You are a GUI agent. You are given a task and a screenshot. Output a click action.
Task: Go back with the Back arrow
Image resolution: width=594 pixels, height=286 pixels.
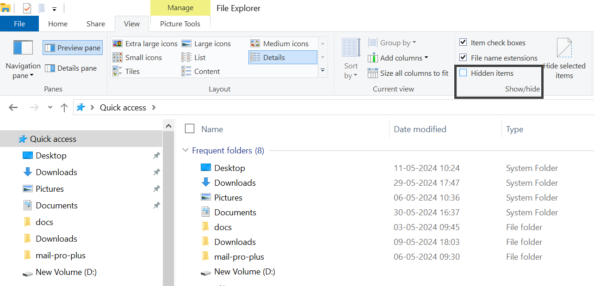point(13,108)
